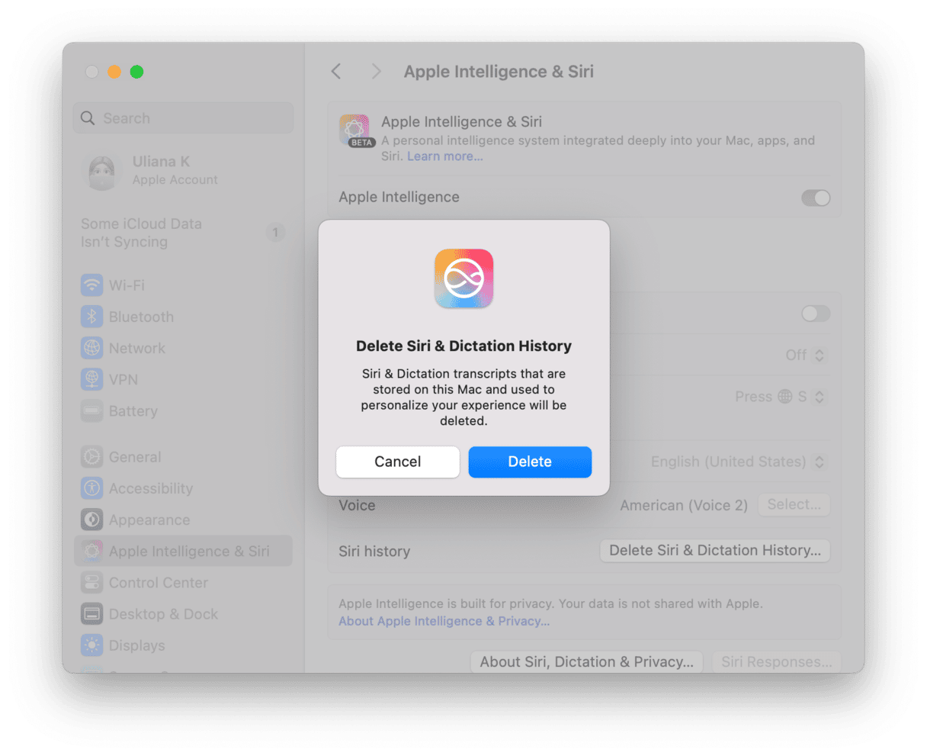The width and height of the screenshot is (927, 756).
Task: Cancel the delete history dialog
Action: pyautogui.click(x=398, y=462)
